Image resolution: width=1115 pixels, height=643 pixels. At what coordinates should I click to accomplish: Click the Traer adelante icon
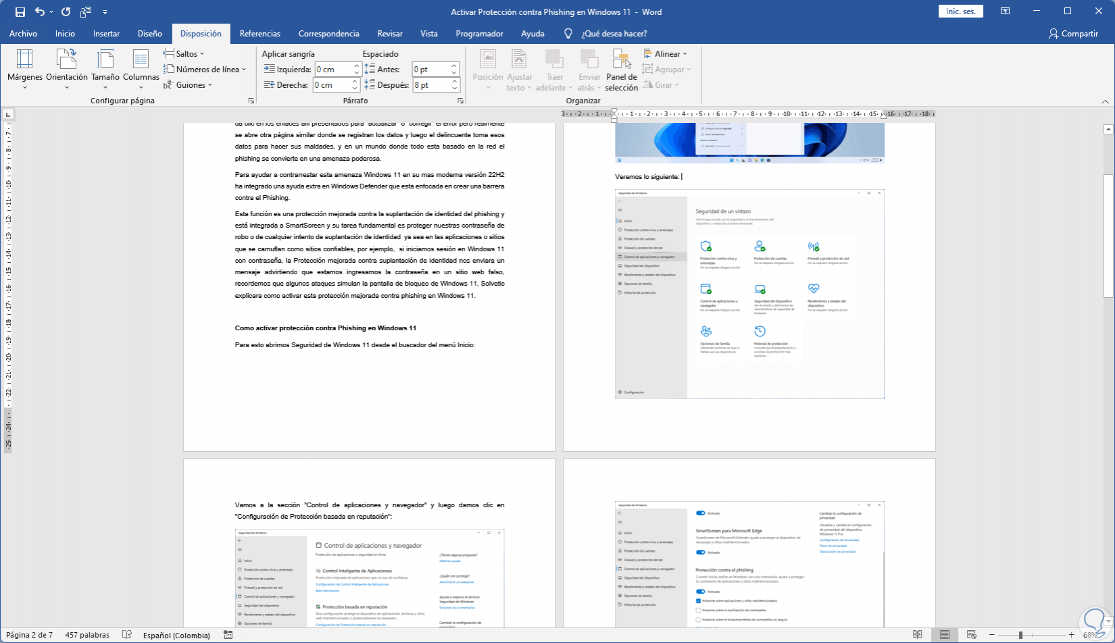[x=554, y=59]
